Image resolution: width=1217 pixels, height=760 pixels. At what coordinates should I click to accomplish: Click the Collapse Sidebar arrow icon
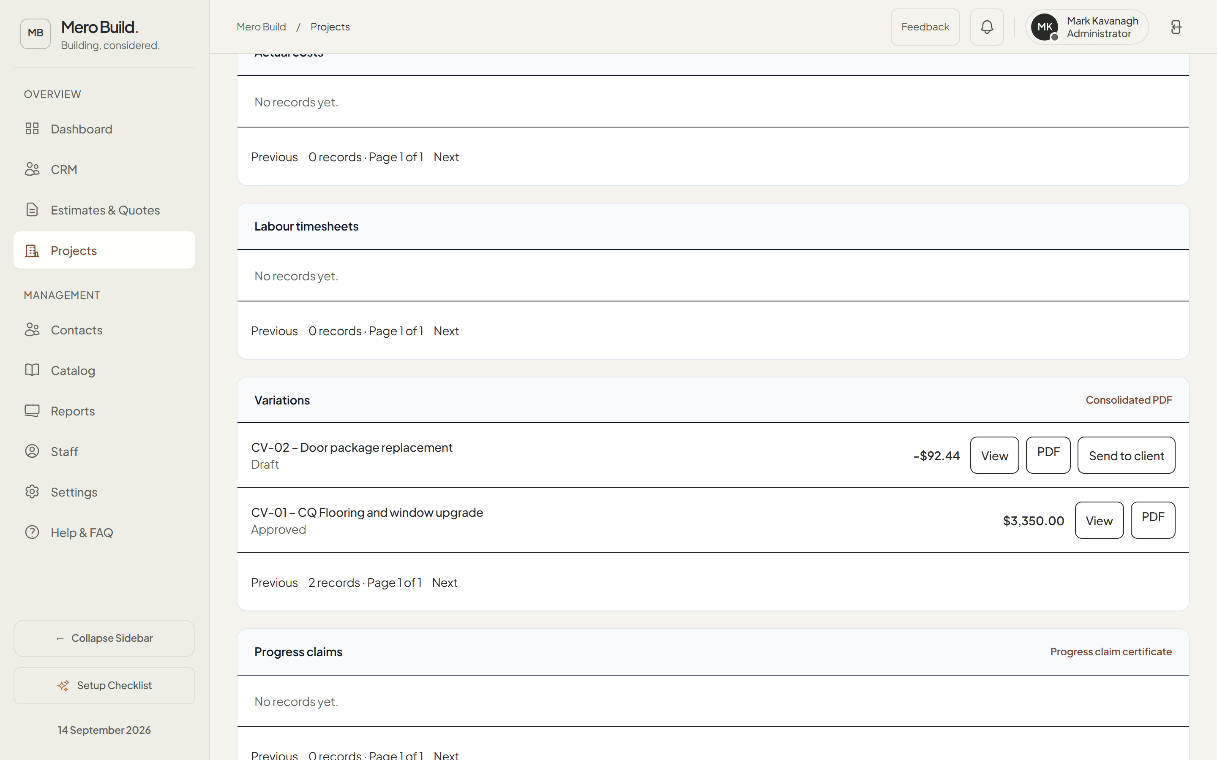[60, 638]
